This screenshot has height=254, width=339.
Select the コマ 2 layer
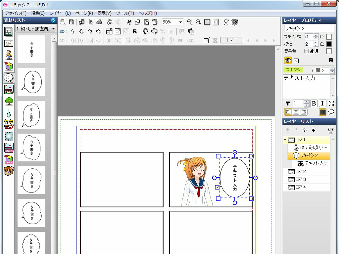[306, 172]
